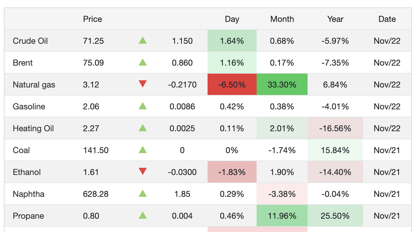Click the green up arrow for Coal
Viewport: 414px width, 232px height.
(x=143, y=150)
